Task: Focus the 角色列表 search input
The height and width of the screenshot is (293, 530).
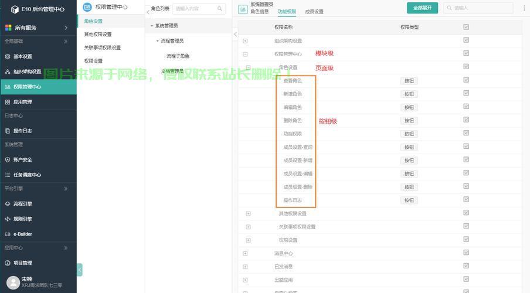Action: click(199, 8)
